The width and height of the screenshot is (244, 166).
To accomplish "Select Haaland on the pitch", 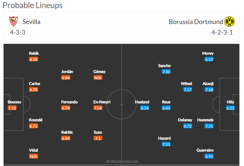I will [x=142, y=102].
